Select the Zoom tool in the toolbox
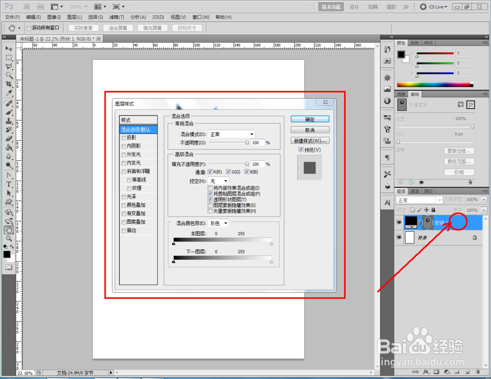 point(9,239)
